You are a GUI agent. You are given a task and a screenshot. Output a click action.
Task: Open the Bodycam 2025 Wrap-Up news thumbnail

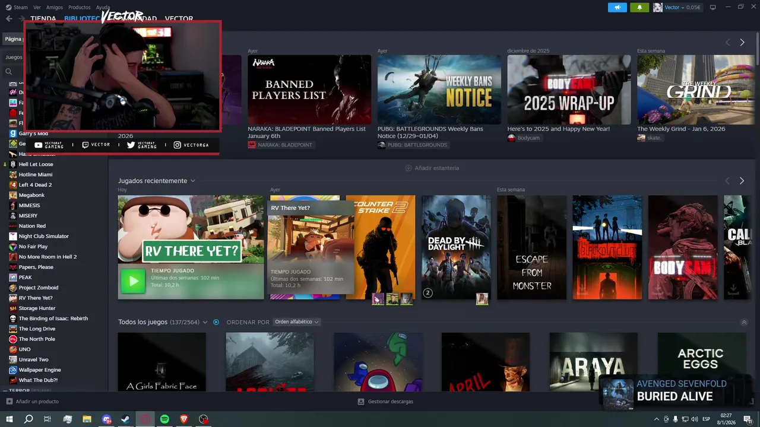(x=569, y=90)
